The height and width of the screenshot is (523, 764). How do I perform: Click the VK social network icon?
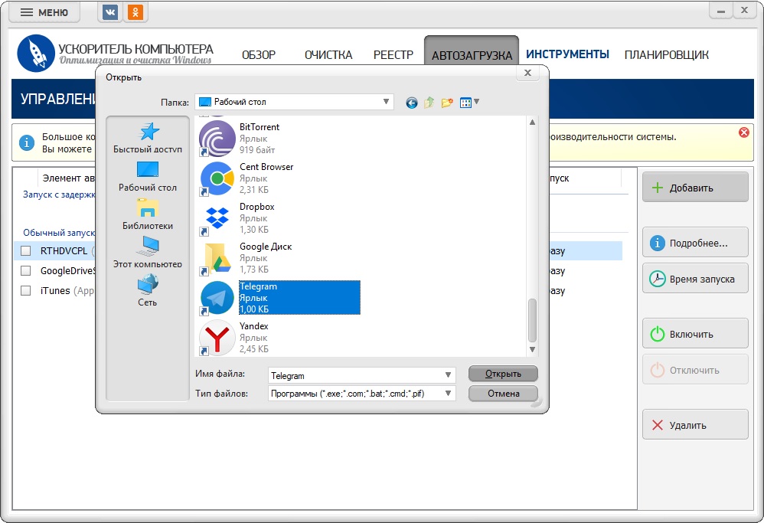click(110, 12)
